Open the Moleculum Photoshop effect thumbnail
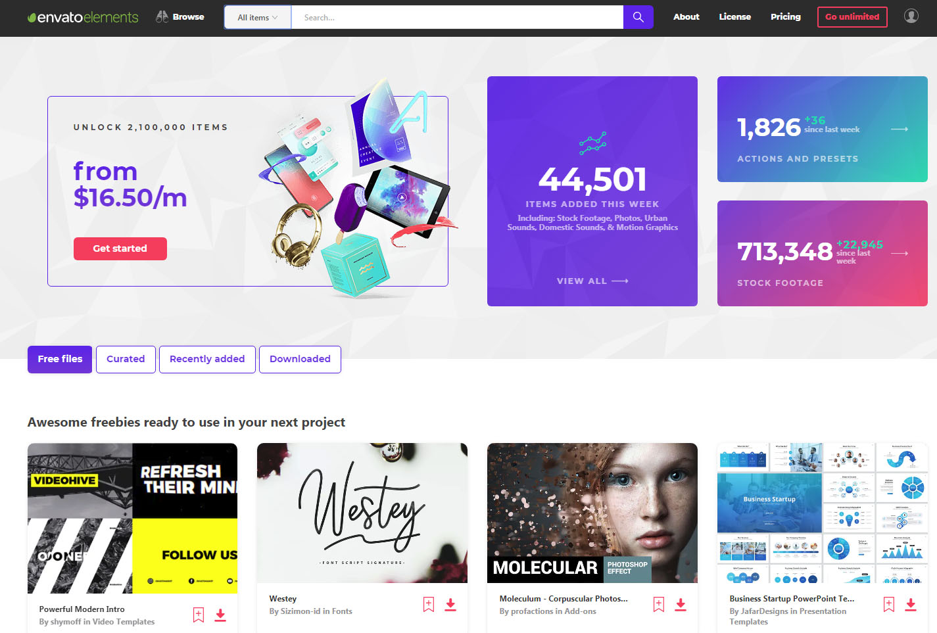Image resolution: width=937 pixels, height=633 pixels. [592, 513]
